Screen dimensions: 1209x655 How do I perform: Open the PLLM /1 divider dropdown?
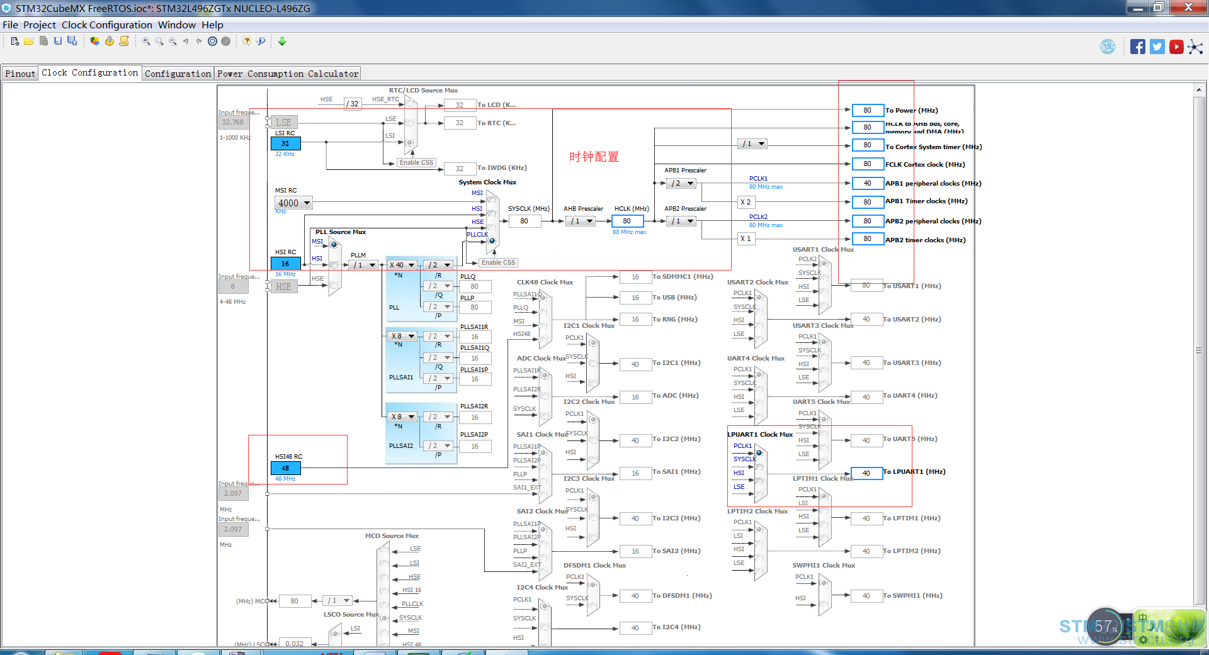click(x=364, y=265)
